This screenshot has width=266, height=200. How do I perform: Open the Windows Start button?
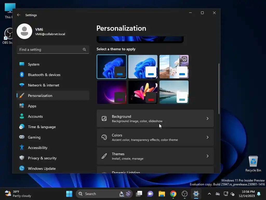click(x=69, y=194)
